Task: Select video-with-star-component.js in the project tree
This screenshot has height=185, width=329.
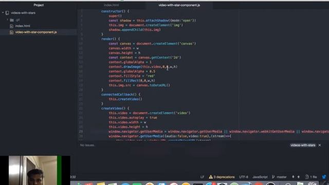Action: (36, 32)
